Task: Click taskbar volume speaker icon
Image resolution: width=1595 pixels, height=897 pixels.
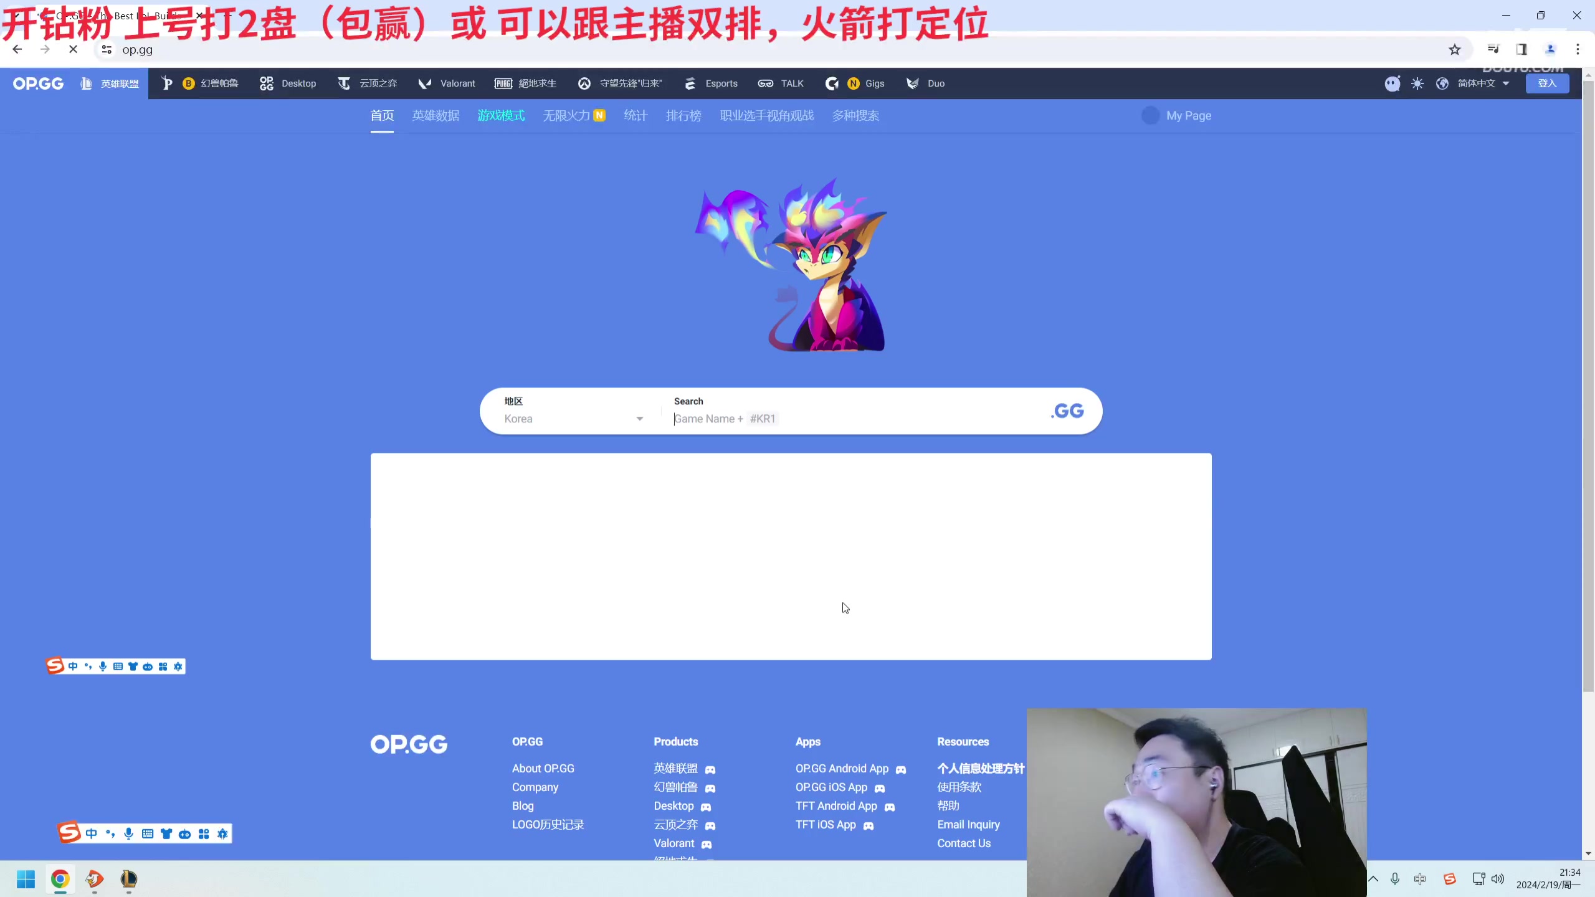Action: click(1498, 879)
